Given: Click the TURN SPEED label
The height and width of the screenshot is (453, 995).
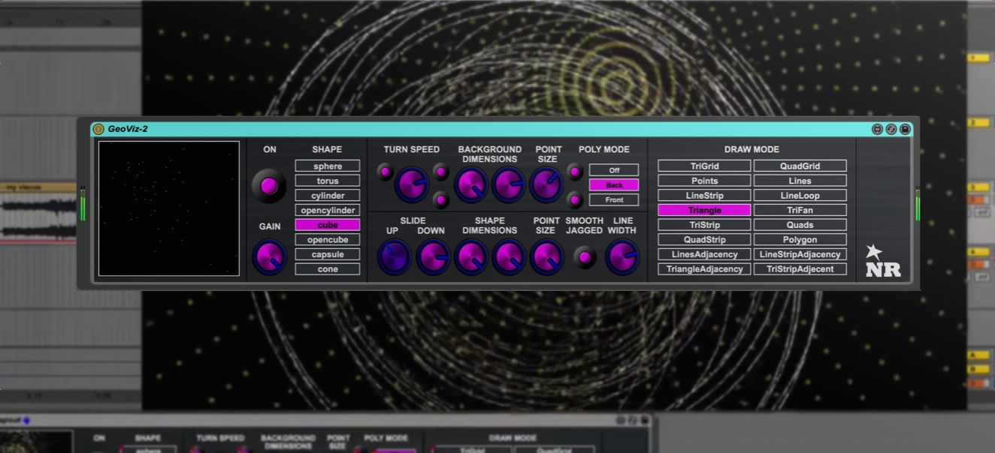Looking at the screenshot, I should [412, 149].
